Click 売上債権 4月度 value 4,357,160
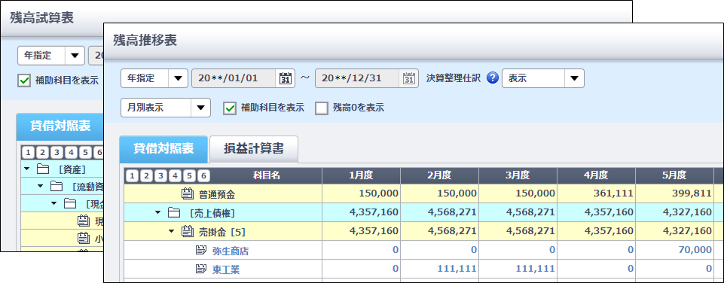The image size is (724, 283). coord(609,213)
